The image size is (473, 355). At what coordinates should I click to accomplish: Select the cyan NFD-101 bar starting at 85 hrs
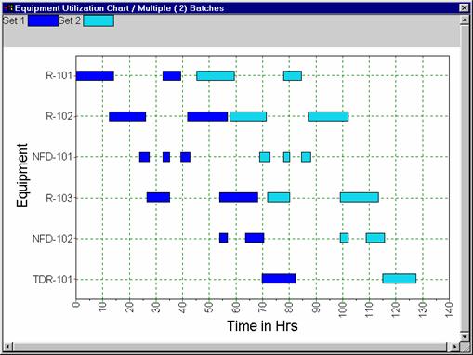click(306, 157)
